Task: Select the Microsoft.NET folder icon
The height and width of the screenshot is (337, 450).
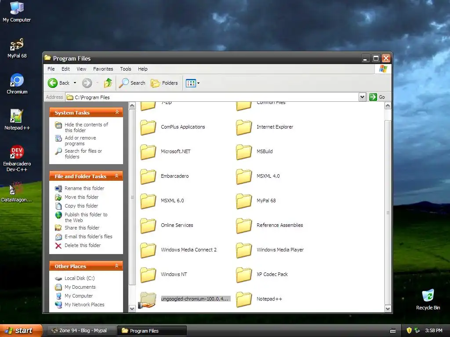Action: click(x=148, y=152)
